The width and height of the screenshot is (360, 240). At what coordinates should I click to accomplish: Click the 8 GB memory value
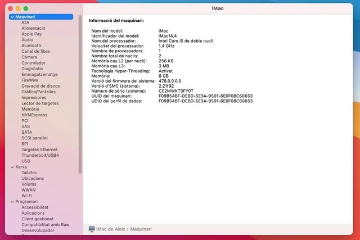[164, 76]
